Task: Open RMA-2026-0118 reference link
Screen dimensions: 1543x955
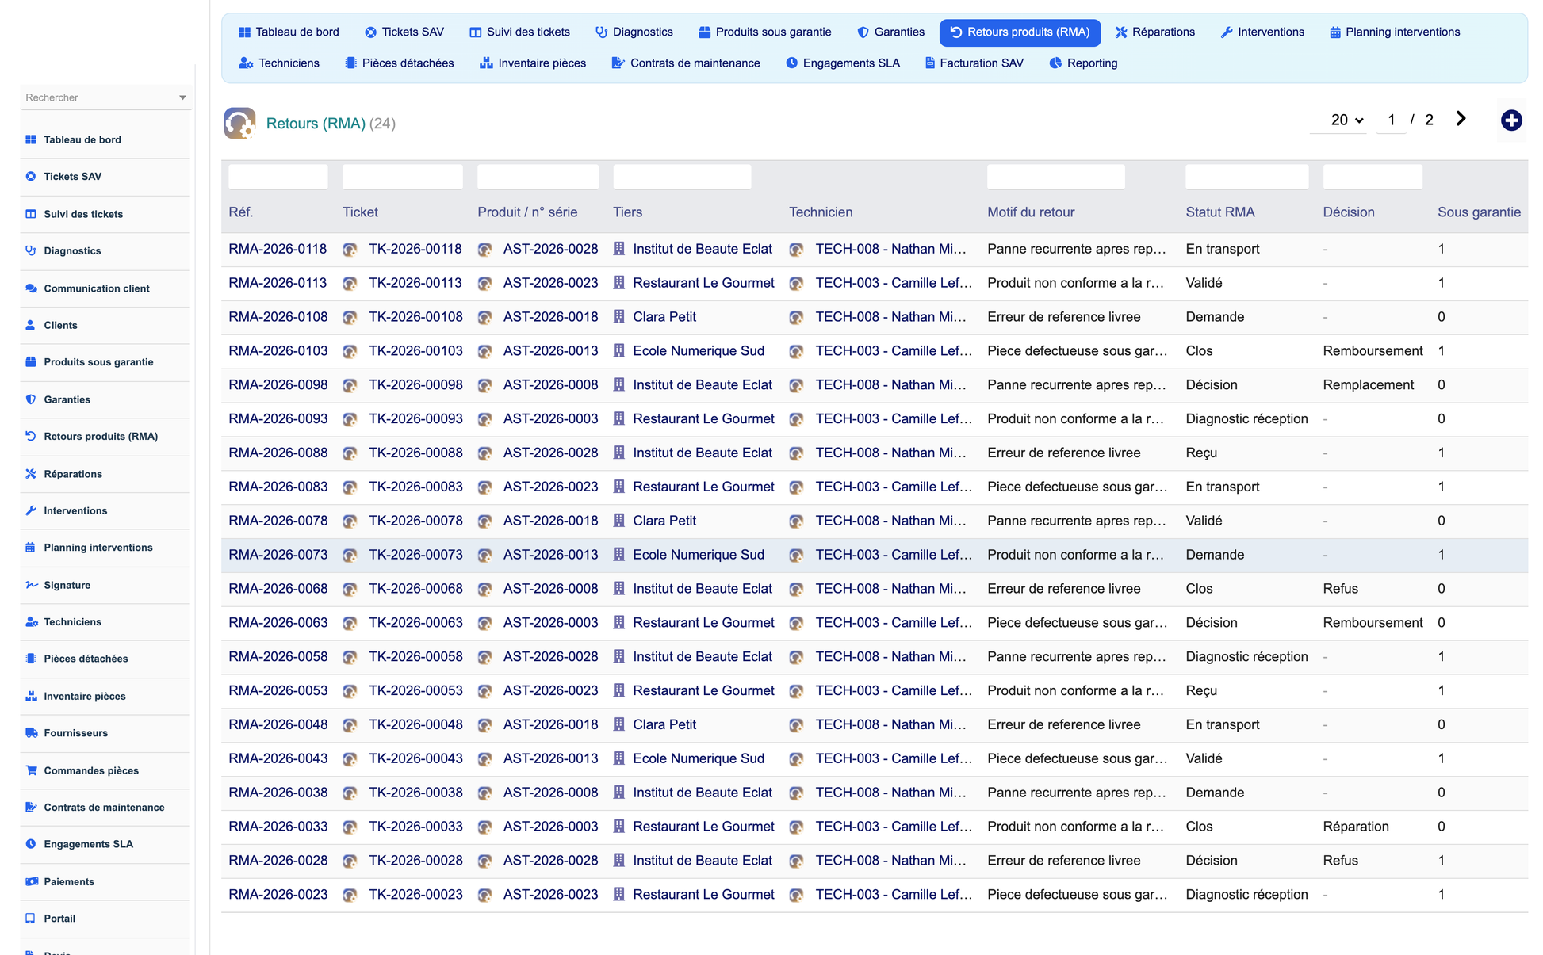Action: coord(278,249)
